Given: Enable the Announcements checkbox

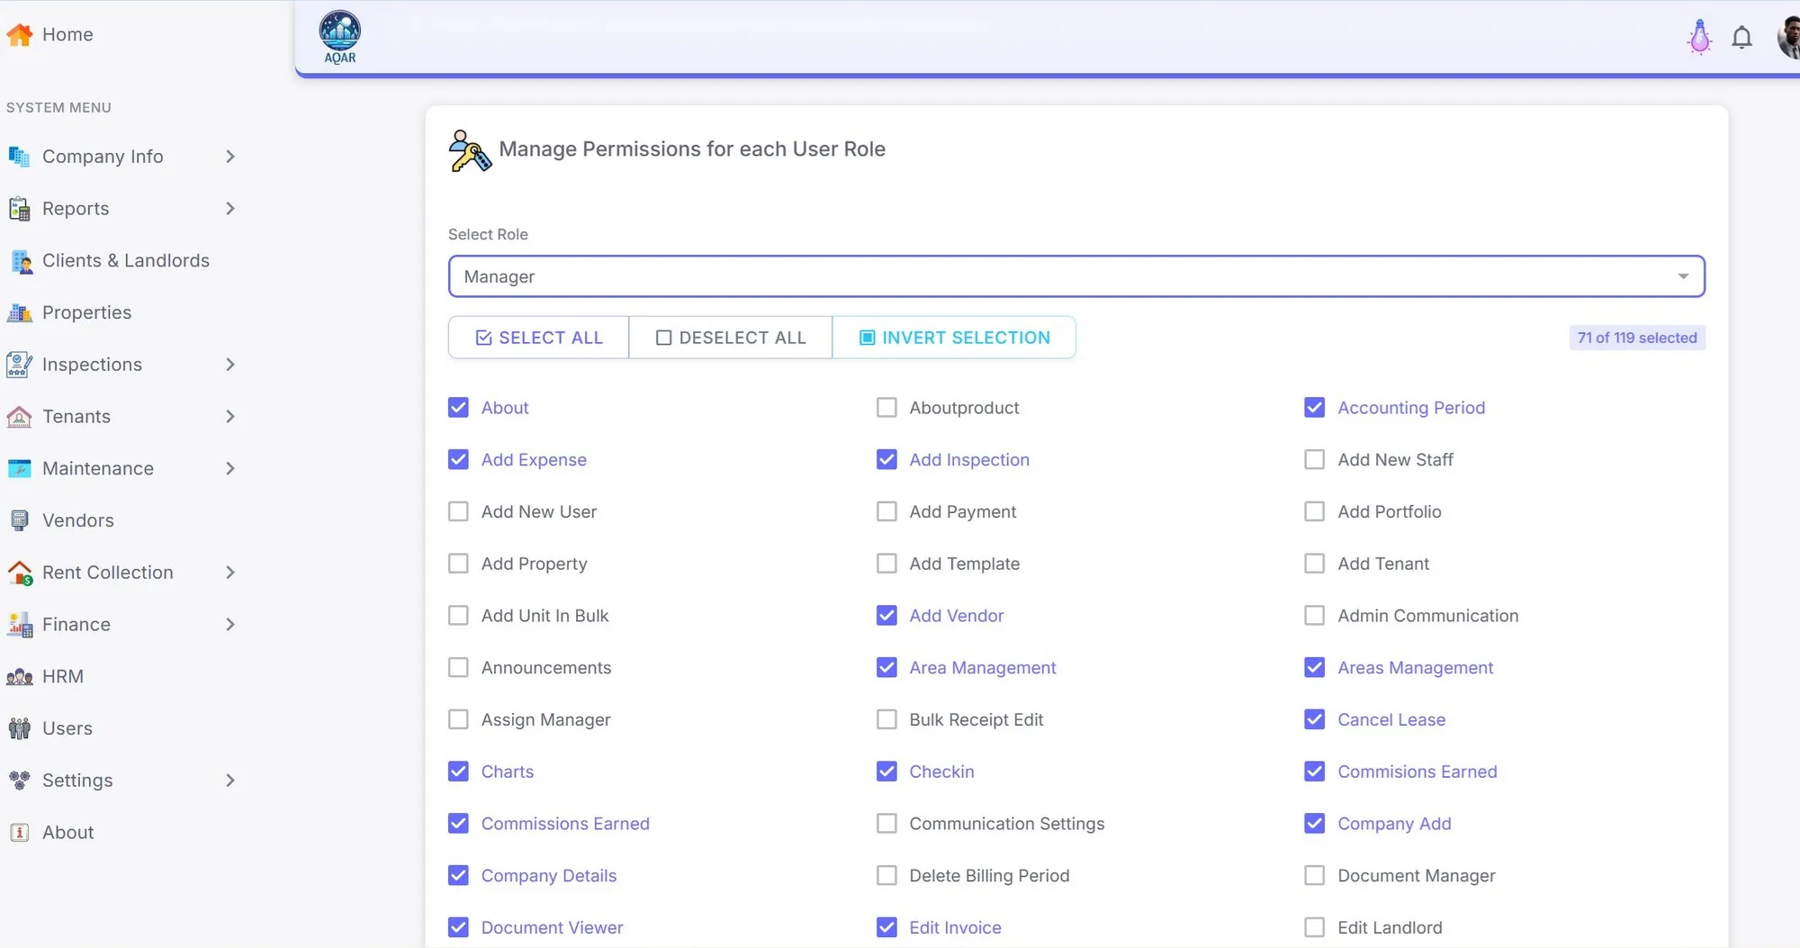Looking at the screenshot, I should (458, 668).
